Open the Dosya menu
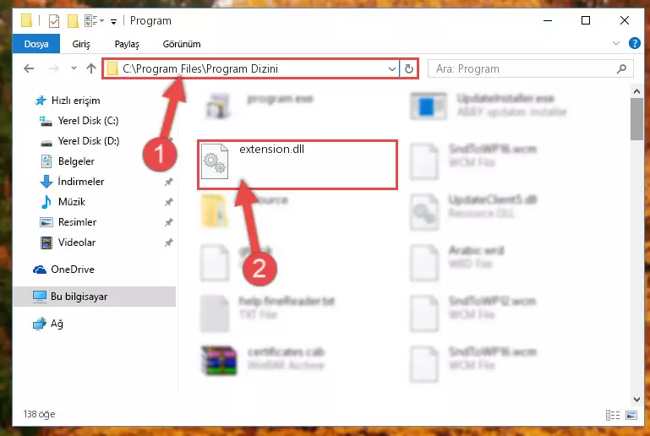The image size is (650, 436). coord(36,44)
